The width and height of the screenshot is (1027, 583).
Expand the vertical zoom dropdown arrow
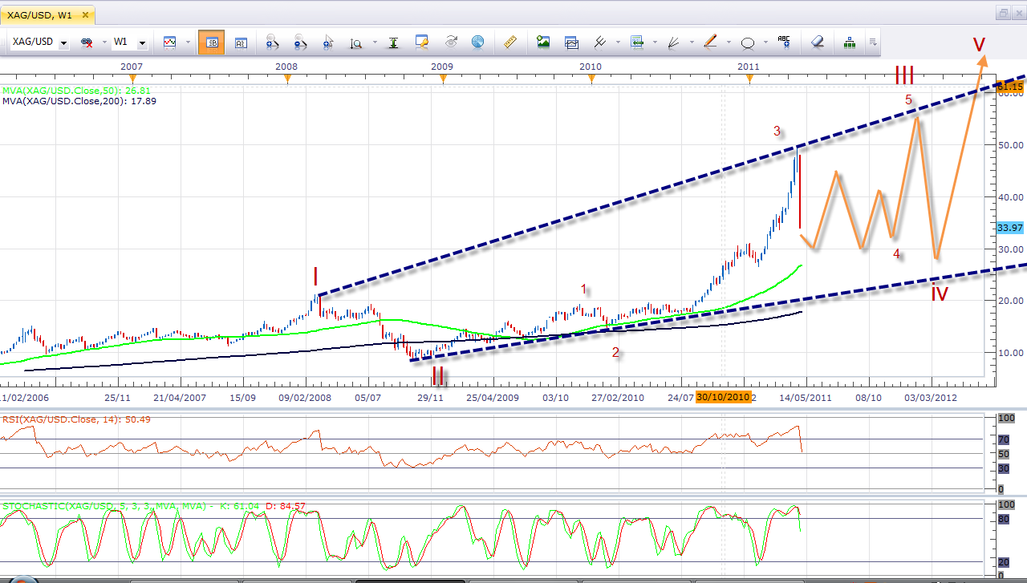pos(373,43)
